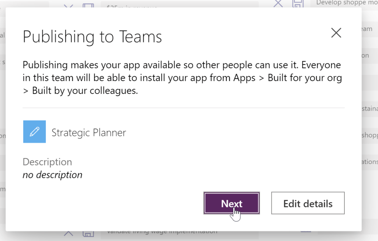Focus the "Develop shoppe mo" text field
Image resolution: width=378 pixels, height=241 pixels.
click(x=346, y=3)
